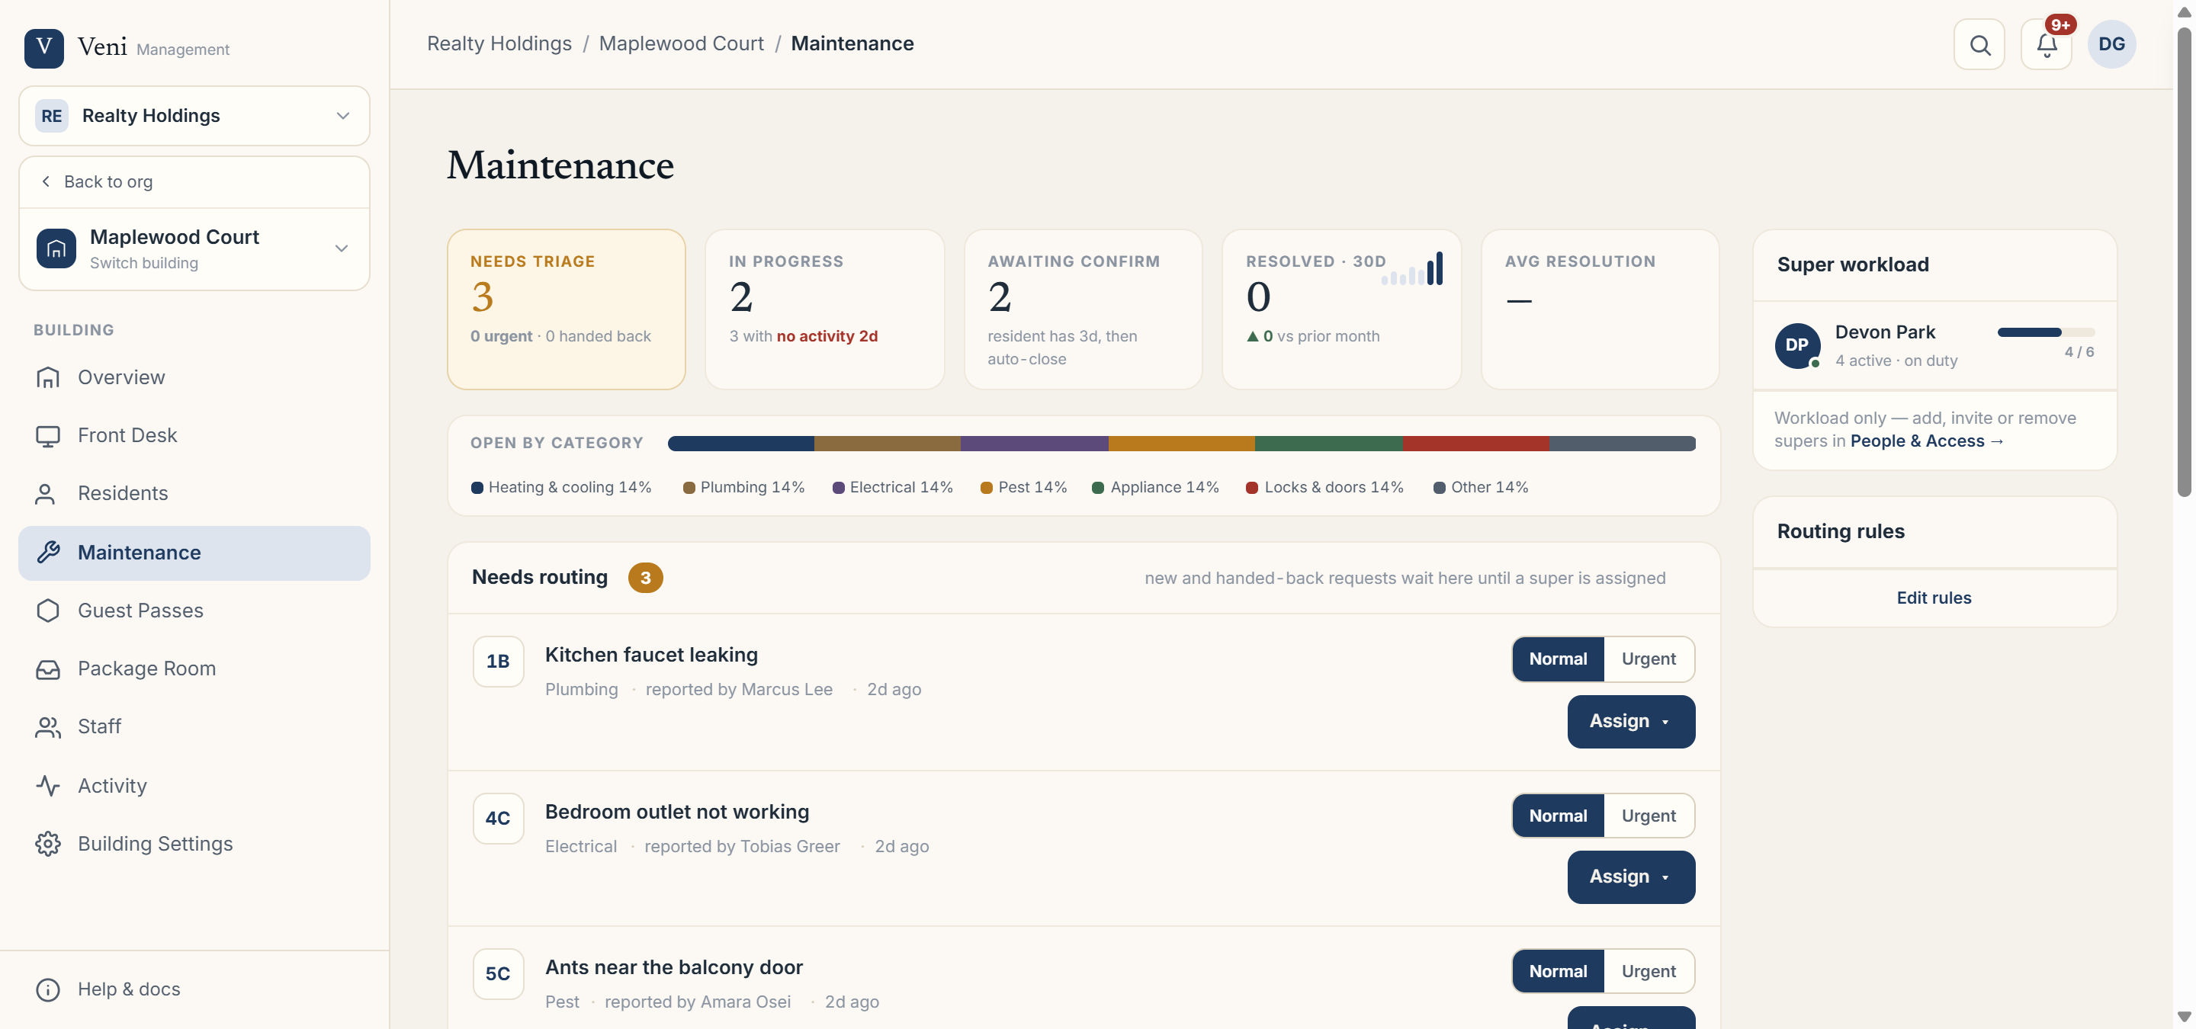The width and height of the screenshot is (2196, 1029).
Task: Click Back to org link
Action: click(x=194, y=181)
